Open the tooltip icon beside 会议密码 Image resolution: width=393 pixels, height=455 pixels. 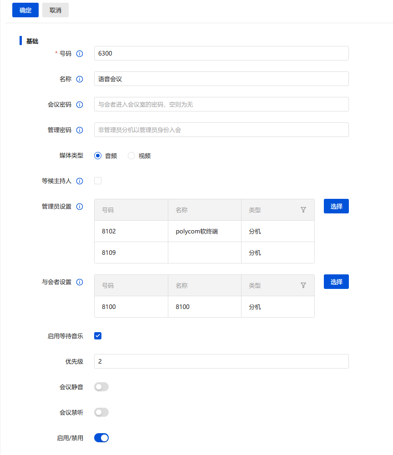pyautogui.click(x=80, y=104)
